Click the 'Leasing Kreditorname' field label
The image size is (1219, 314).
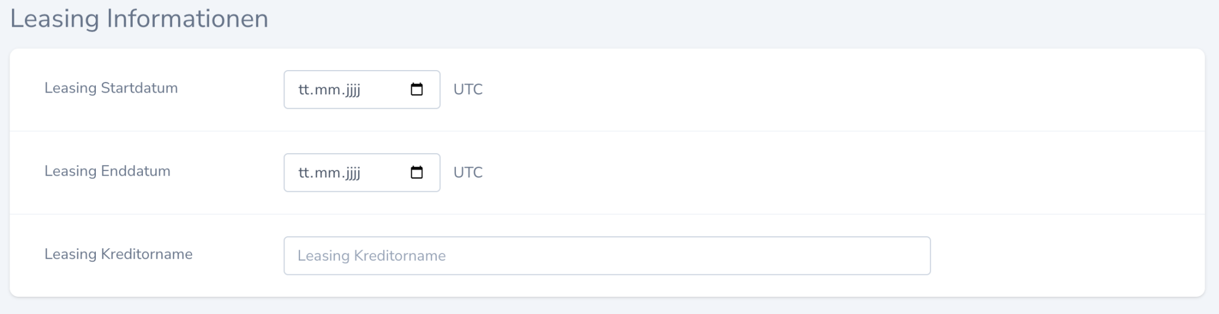click(118, 254)
